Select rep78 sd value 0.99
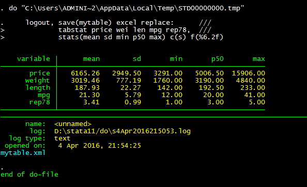The height and width of the screenshot is (187, 307). coord(133,102)
